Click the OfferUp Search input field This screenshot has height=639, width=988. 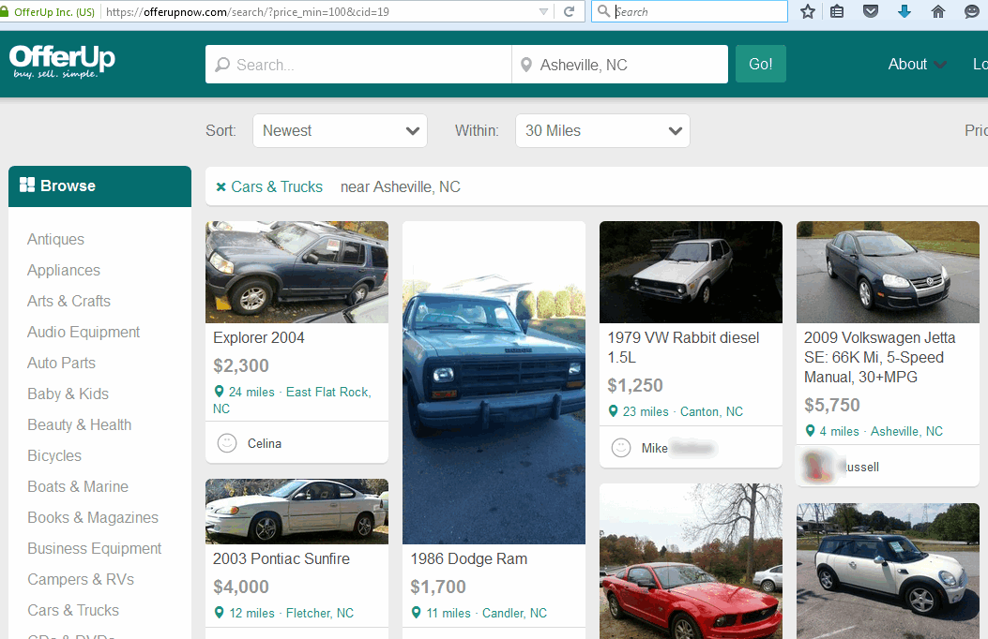[358, 64]
